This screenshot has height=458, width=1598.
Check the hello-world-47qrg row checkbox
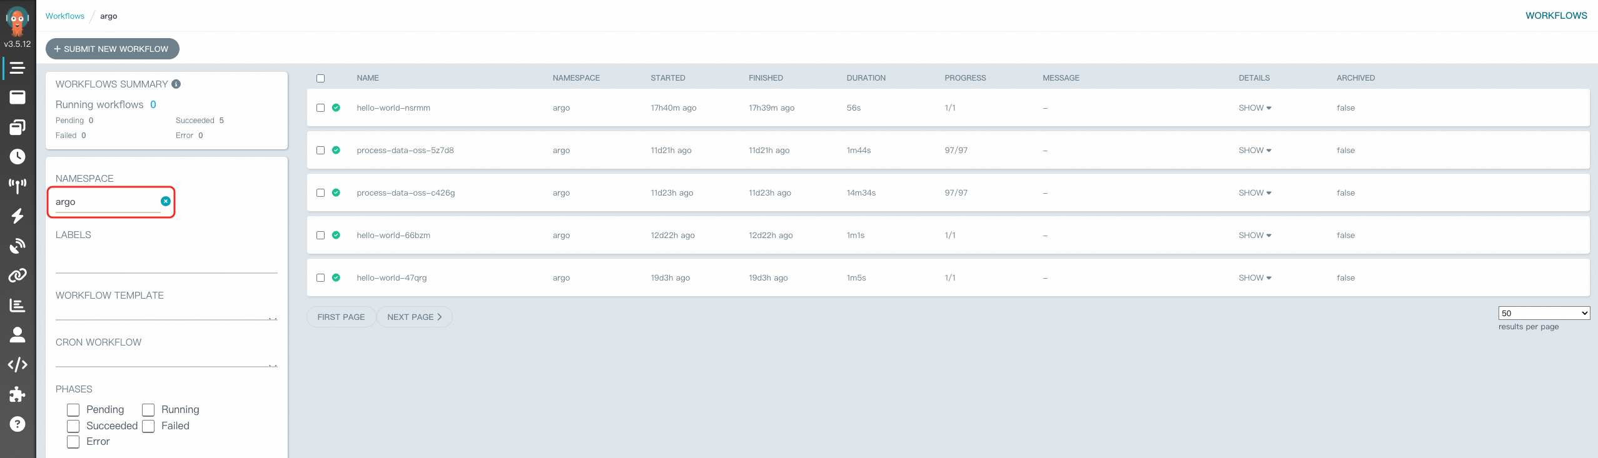[x=320, y=277]
